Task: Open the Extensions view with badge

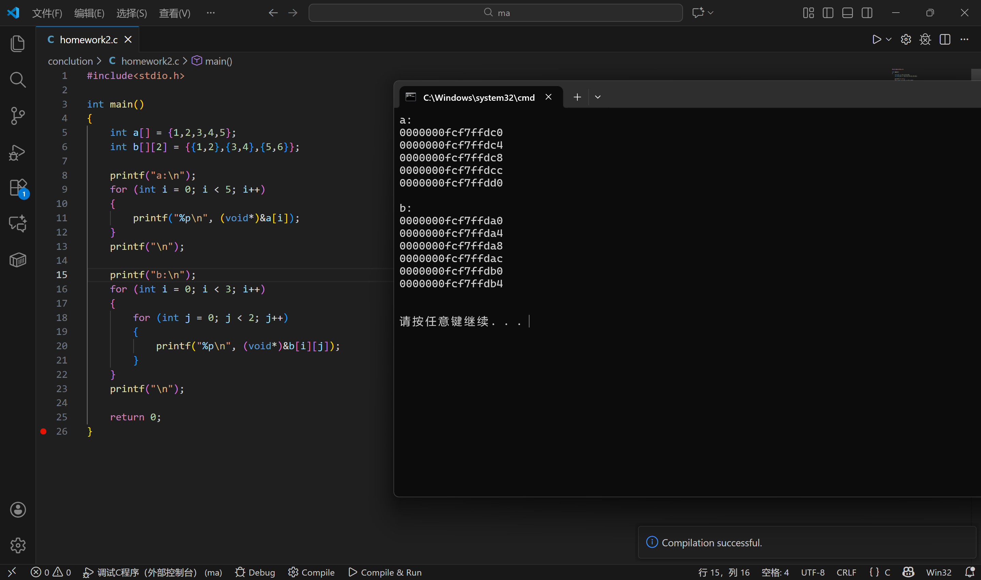Action: point(18,188)
